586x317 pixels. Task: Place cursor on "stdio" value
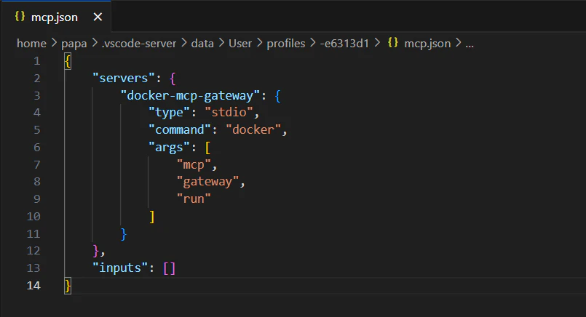point(229,112)
